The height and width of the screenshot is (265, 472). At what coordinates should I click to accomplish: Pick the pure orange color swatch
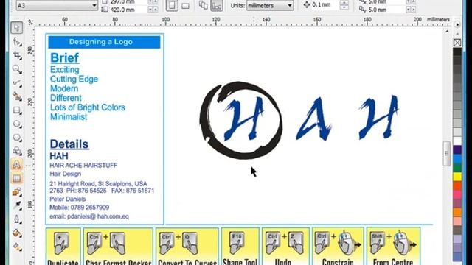tap(457, 213)
